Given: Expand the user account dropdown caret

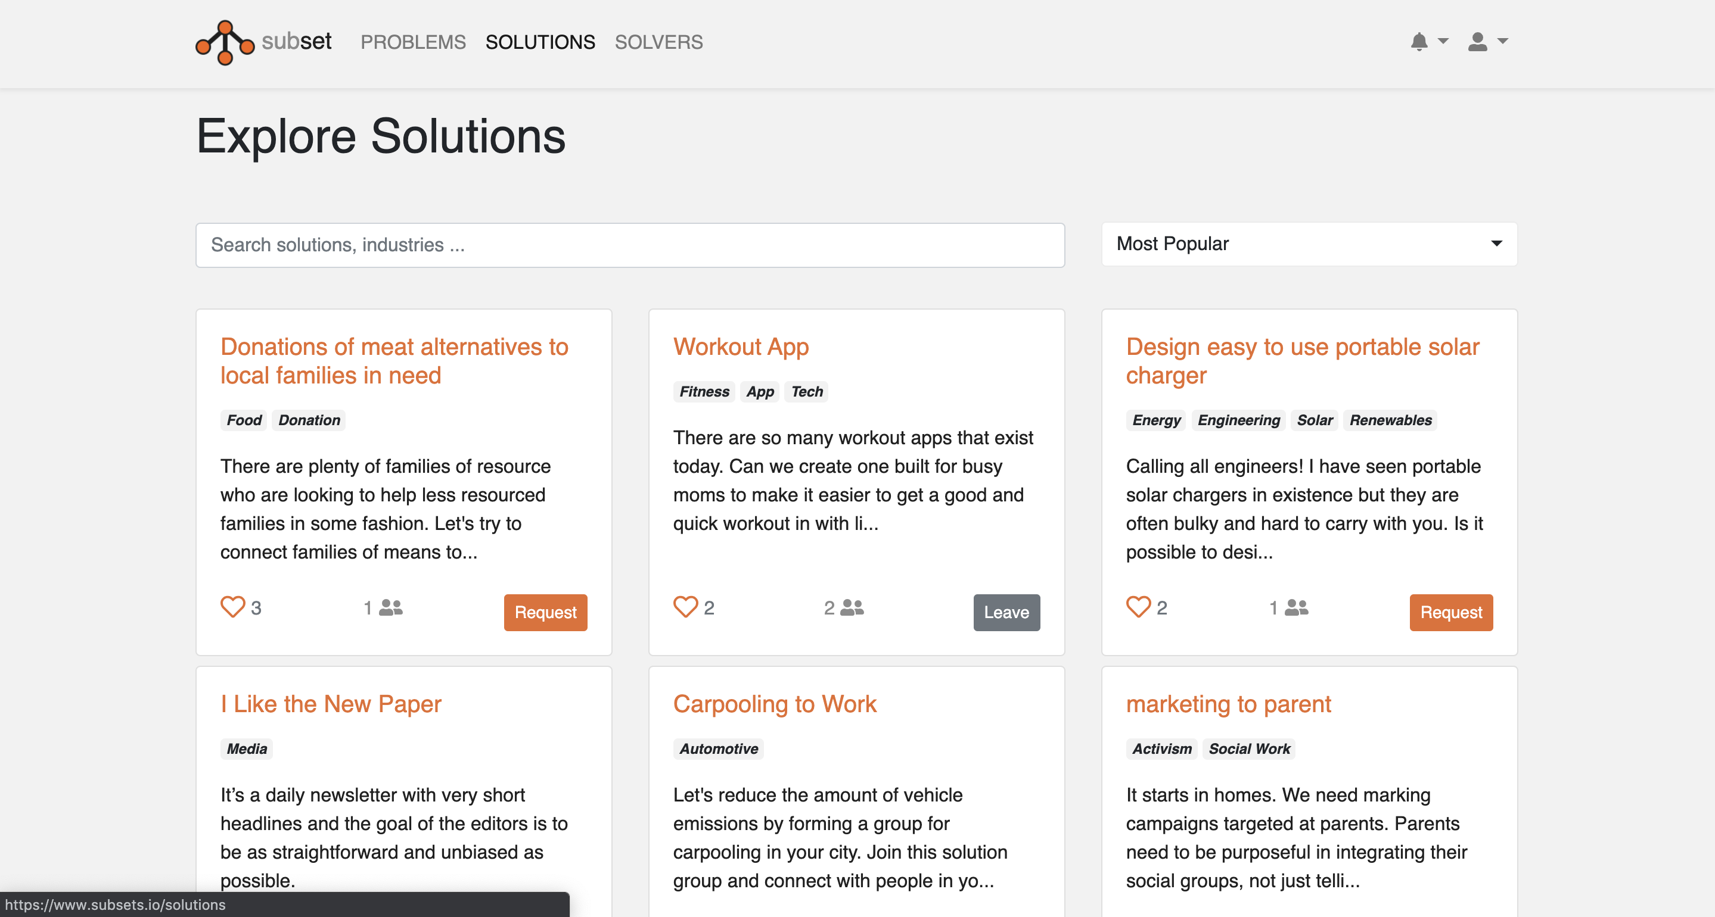Looking at the screenshot, I should pyautogui.click(x=1502, y=41).
